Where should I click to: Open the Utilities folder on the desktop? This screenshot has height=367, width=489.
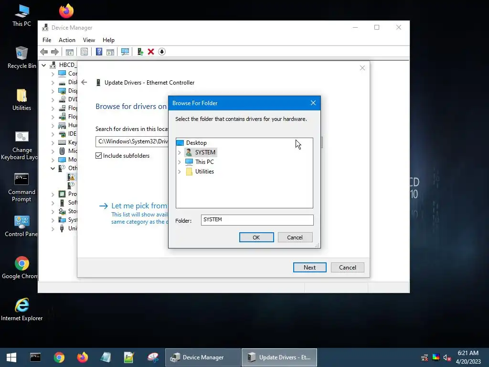pos(22,100)
